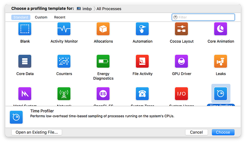This screenshot has width=246, height=143.
Task: Click the imbp laptop device icon
Action: pos(79,9)
